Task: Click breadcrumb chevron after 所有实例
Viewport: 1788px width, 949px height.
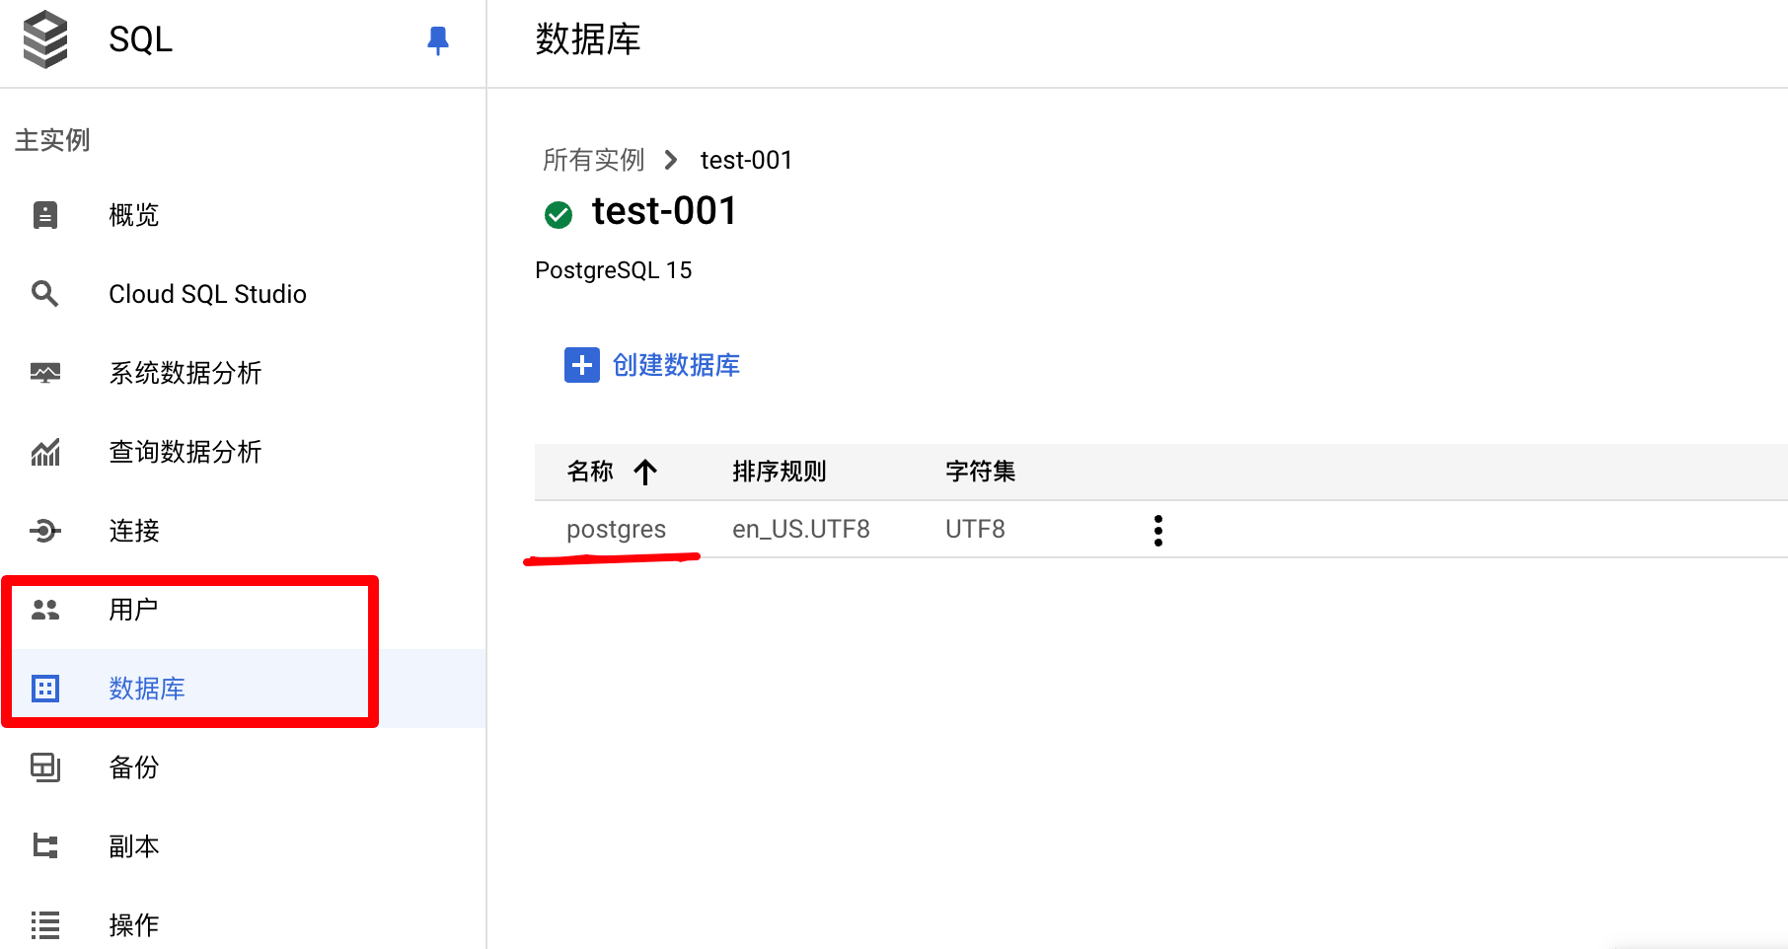Action: tap(671, 160)
